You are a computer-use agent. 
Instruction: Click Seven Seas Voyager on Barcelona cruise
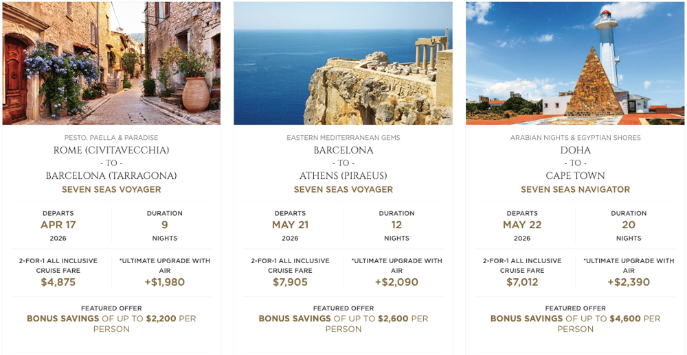[x=343, y=190]
